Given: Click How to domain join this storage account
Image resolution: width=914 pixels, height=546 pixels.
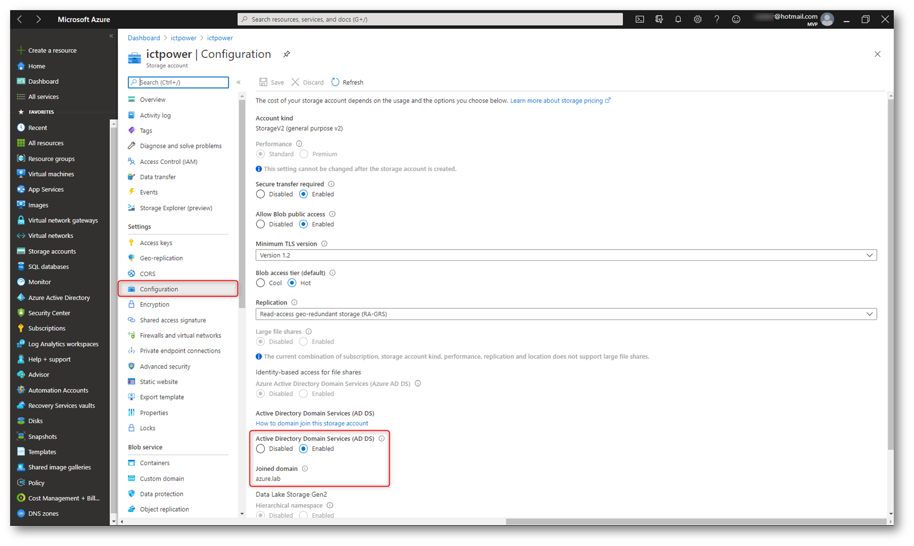Looking at the screenshot, I should click(312, 423).
